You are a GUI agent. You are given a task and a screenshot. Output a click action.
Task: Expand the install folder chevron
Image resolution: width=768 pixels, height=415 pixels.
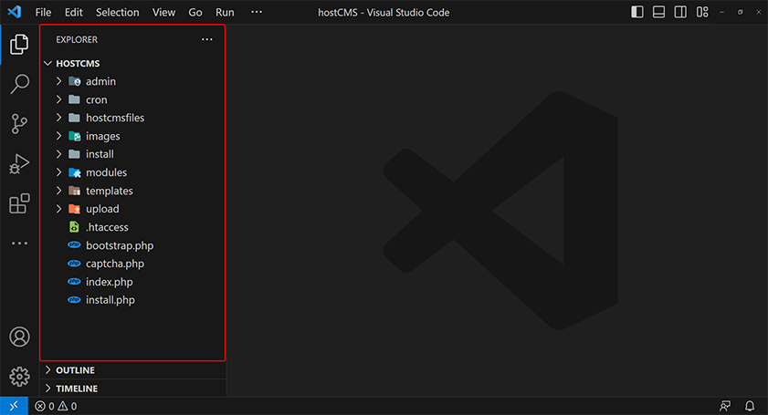click(x=58, y=154)
